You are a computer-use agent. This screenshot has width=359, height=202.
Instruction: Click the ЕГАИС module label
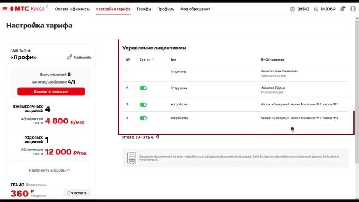(17, 185)
